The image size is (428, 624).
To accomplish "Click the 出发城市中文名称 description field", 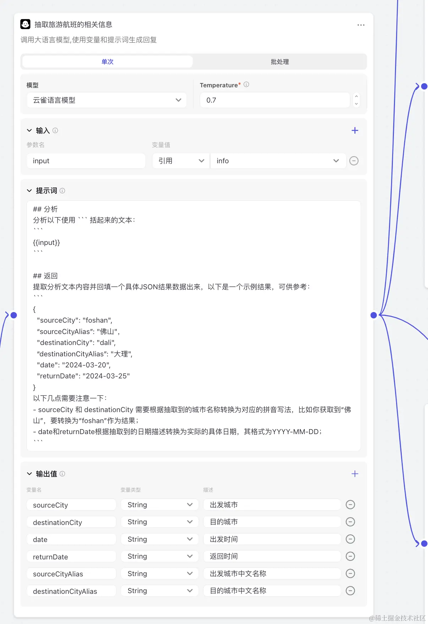I will pos(272,574).
